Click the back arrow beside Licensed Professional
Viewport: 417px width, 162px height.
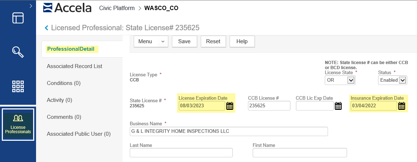(x=46, y=28)
